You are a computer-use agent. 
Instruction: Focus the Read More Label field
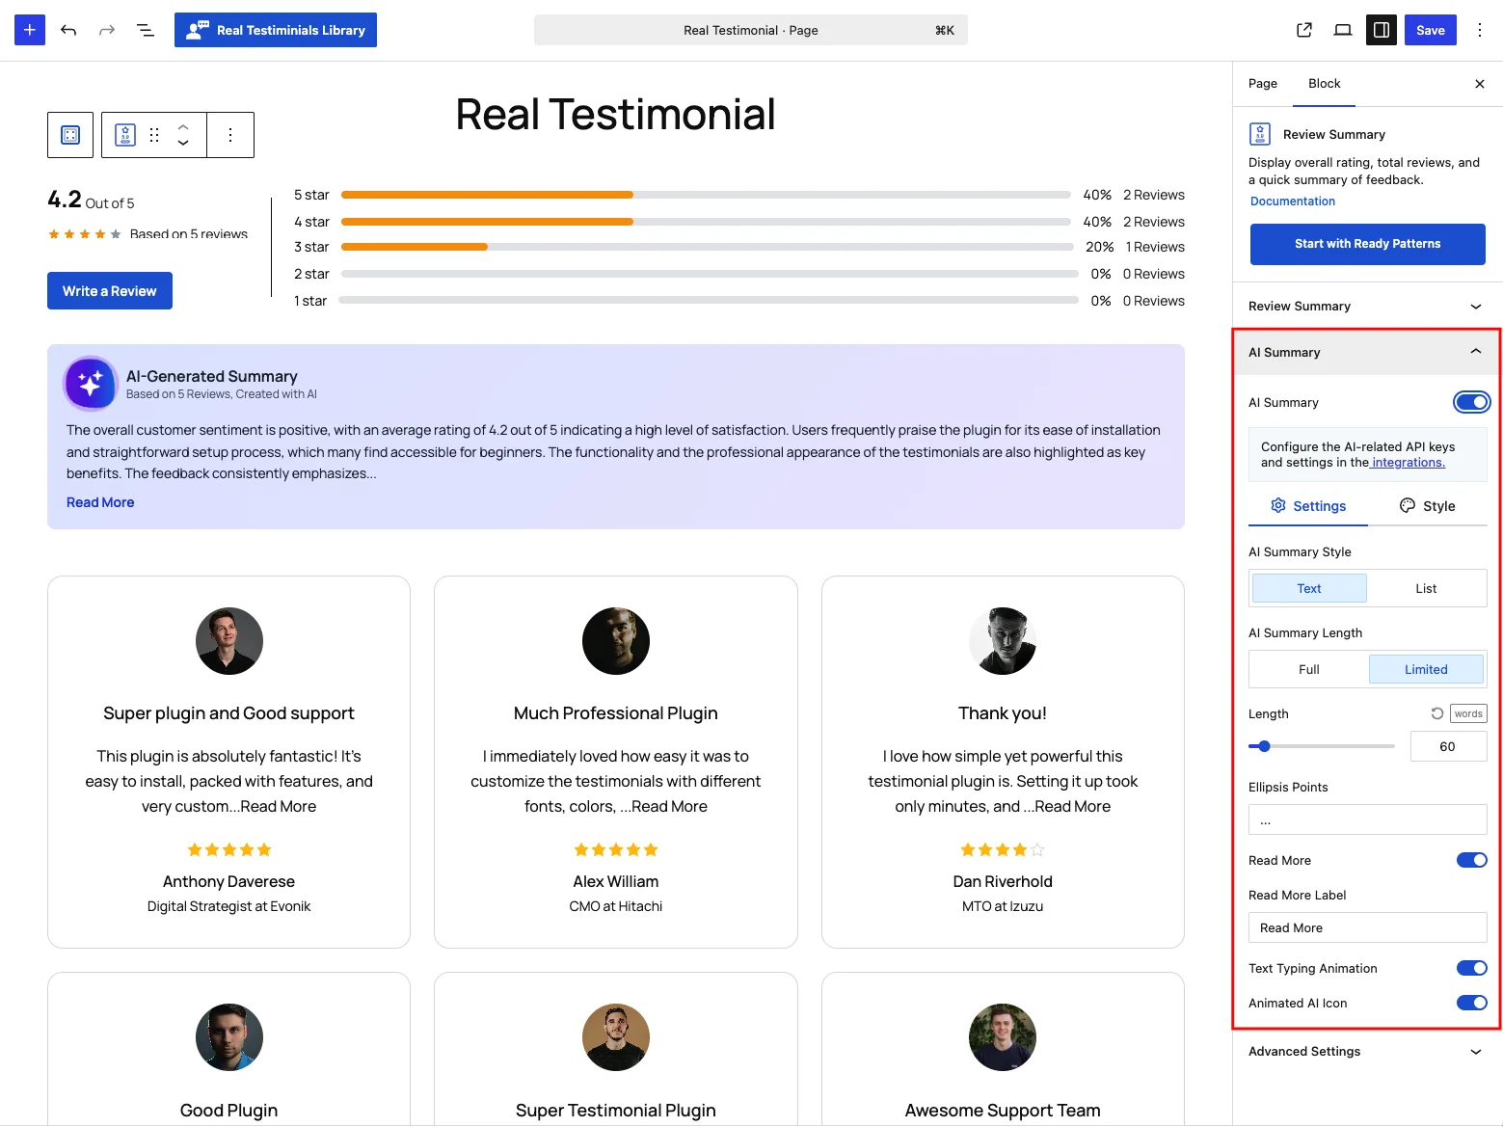point(1367,927)
